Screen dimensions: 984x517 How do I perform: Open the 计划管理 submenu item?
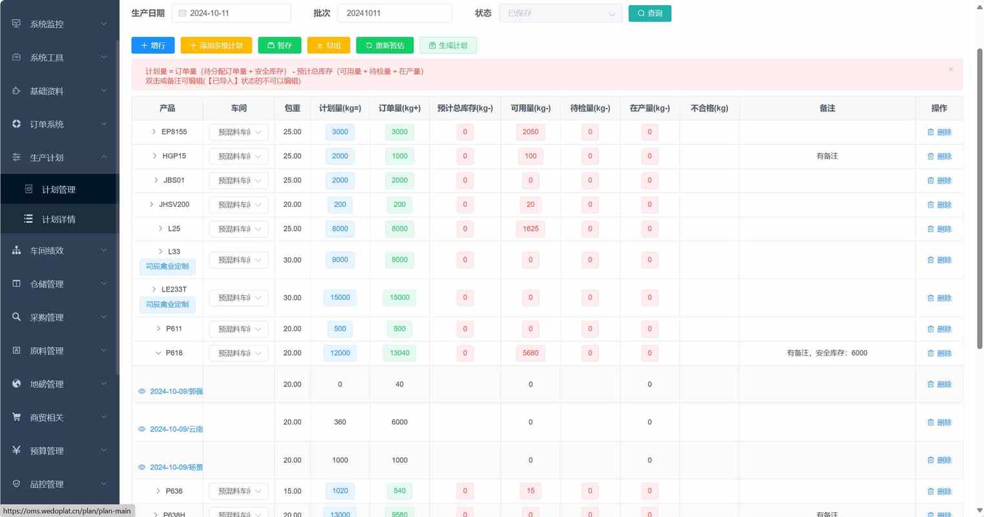(x=59, y=189)
